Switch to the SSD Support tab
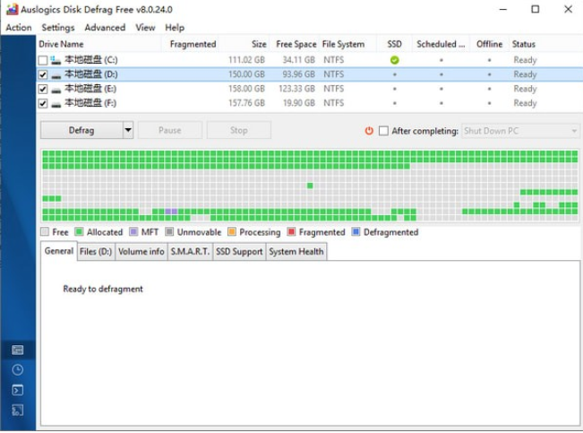 [x=239, y=252]
